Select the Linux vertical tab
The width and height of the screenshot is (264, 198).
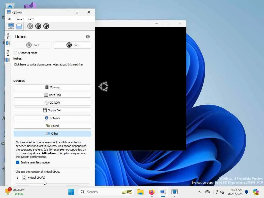pyautogui.click(x=8, y=56)
